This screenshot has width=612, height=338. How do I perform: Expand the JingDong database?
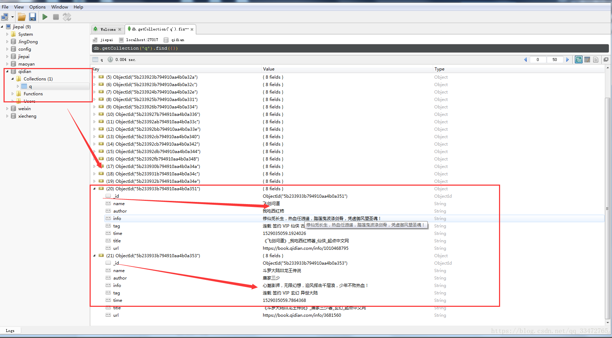[7, 41]
